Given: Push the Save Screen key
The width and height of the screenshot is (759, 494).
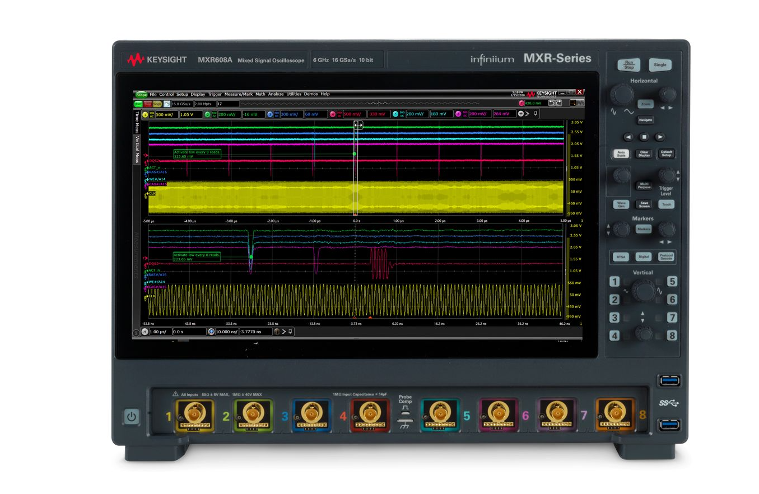Looking at the screenshot, I should coord(644,204).
